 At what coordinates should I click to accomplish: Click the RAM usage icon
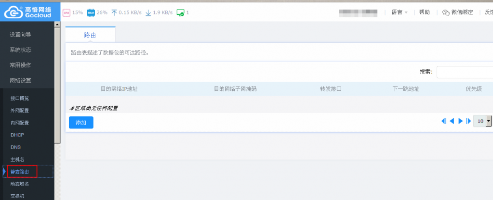click(91, 12)
